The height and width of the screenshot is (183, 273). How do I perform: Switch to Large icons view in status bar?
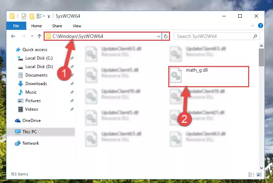click(259, 174)
